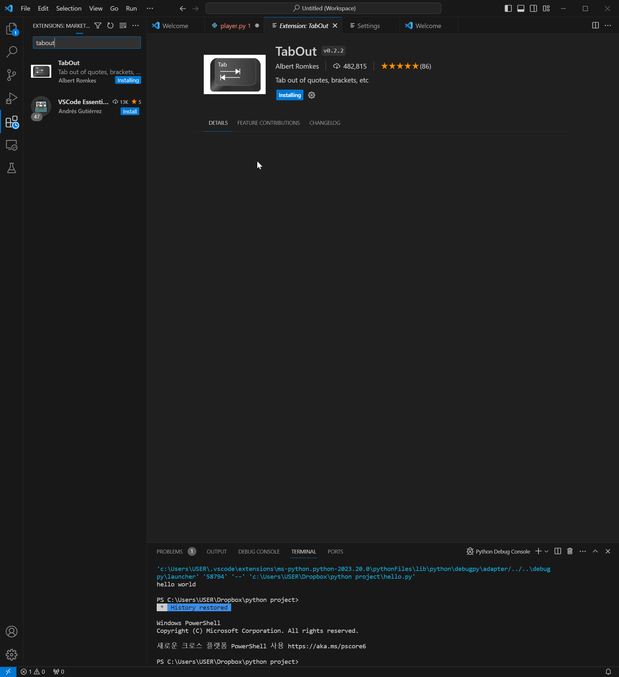Screen dimensions: 619x677
Task: Click Albert Romkes publisher link on details page
Action: [297, 66]
